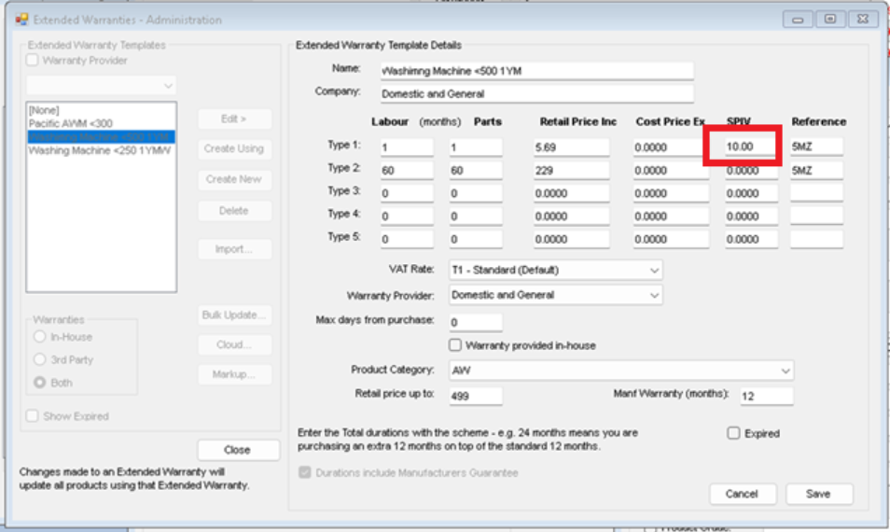890x532 pixels.
Task: Select [None] in the templates list
Action: coord(101,110)
